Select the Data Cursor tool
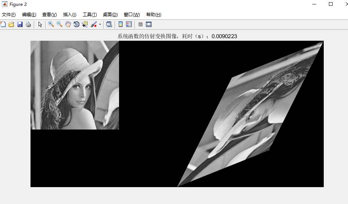348x204 pixels. [x=85, y=24]
